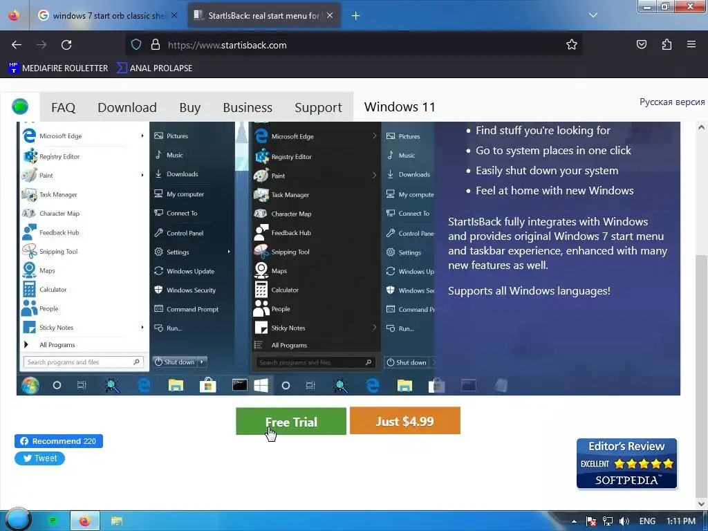Click the address bar URL
The height and width of the screenshot is (531, 708).
227,45
